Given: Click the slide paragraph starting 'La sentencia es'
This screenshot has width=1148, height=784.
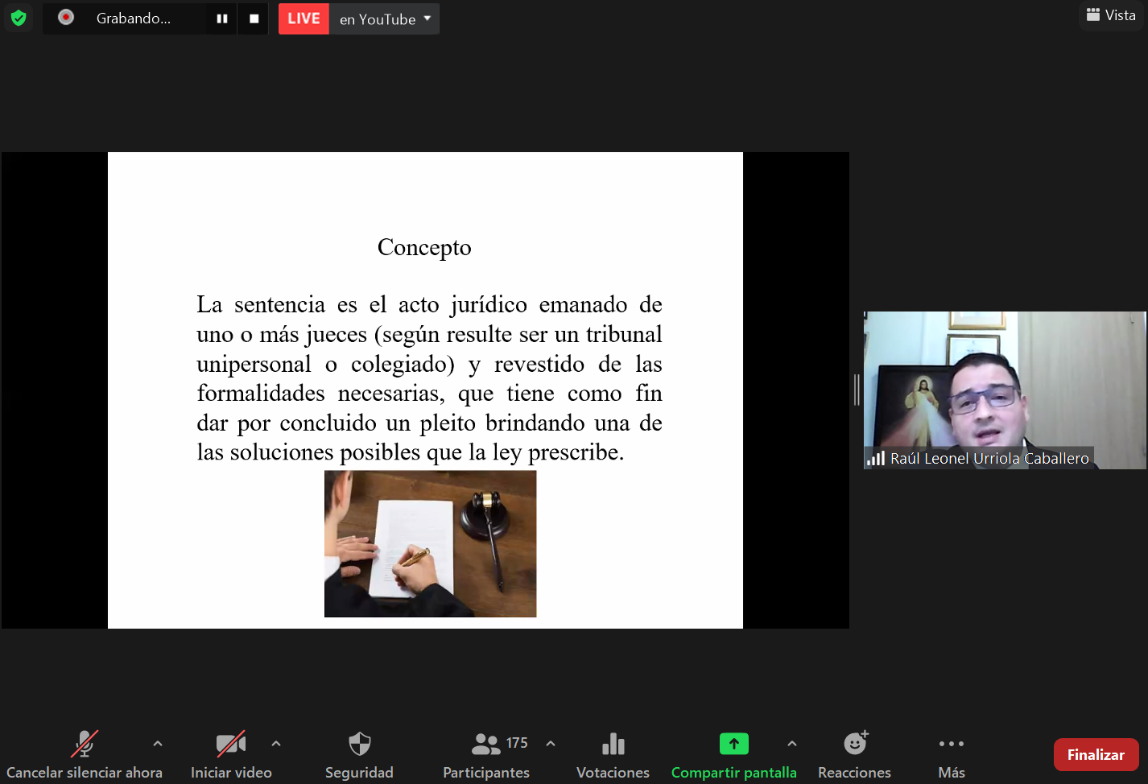Looking at the screenshot, I should tap(429, 378).
